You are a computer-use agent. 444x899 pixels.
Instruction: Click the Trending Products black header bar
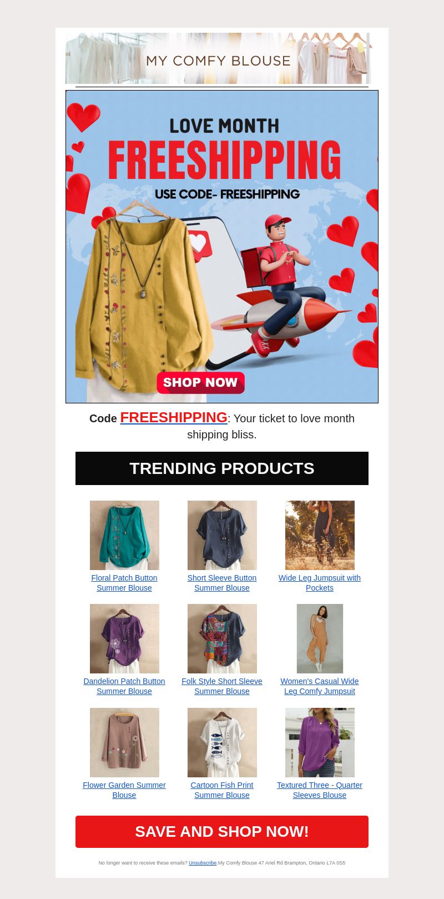pos(222,468)
